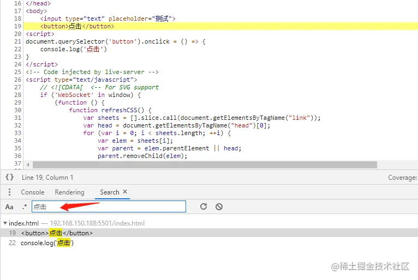Click line number 19 in the gutter
The width and height of the screenshot is (418, 280).
[17, 26]
